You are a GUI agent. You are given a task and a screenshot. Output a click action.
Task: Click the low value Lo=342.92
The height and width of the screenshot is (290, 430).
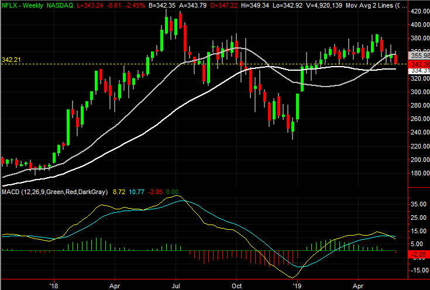[x=288, y=5]
